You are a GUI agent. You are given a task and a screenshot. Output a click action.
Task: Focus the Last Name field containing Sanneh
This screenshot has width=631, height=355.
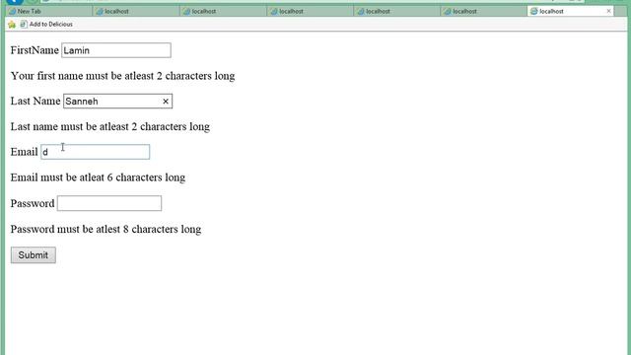118,101
